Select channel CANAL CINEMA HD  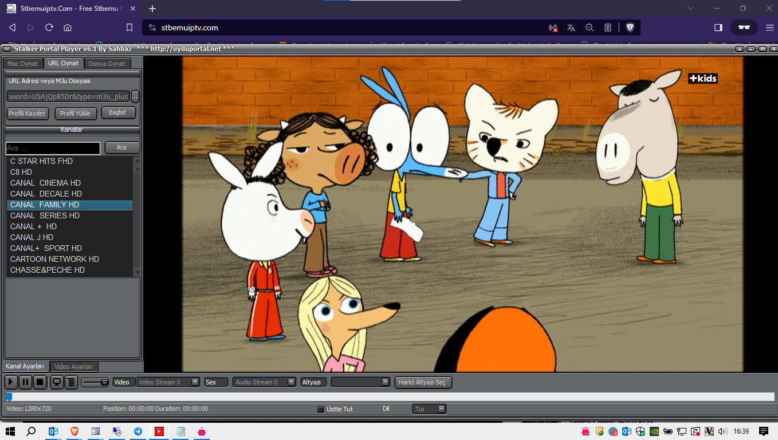pyautogui.click(x=70, y=183)
